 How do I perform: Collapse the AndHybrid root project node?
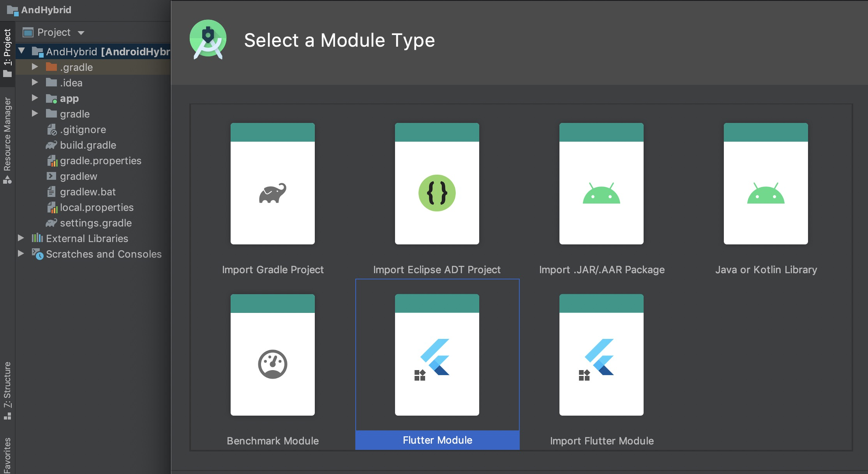22,51
